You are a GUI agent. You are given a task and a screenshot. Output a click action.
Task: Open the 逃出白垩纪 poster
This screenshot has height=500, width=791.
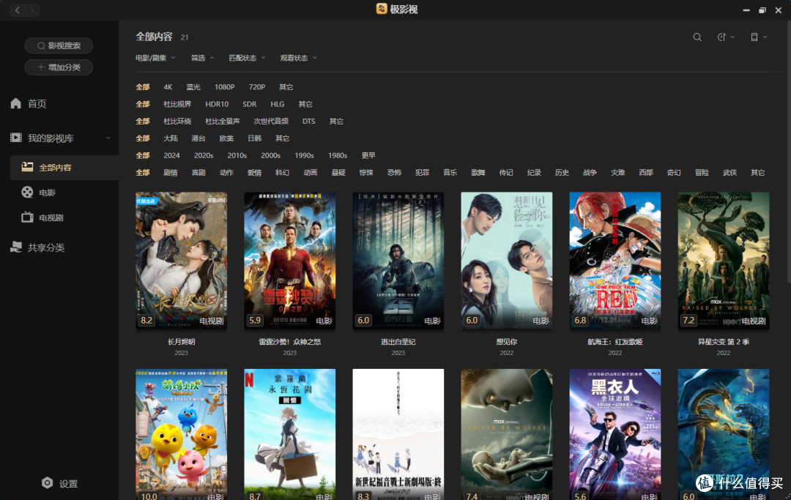click(398, 260)
